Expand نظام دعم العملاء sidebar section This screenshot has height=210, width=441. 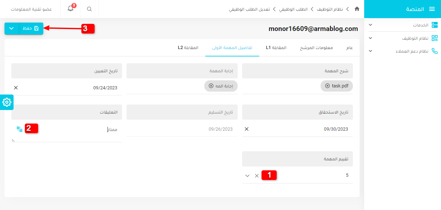[371, 51]
